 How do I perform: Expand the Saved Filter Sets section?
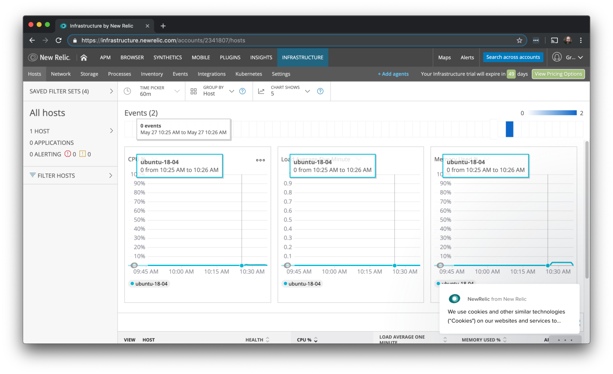coord(111,91)
